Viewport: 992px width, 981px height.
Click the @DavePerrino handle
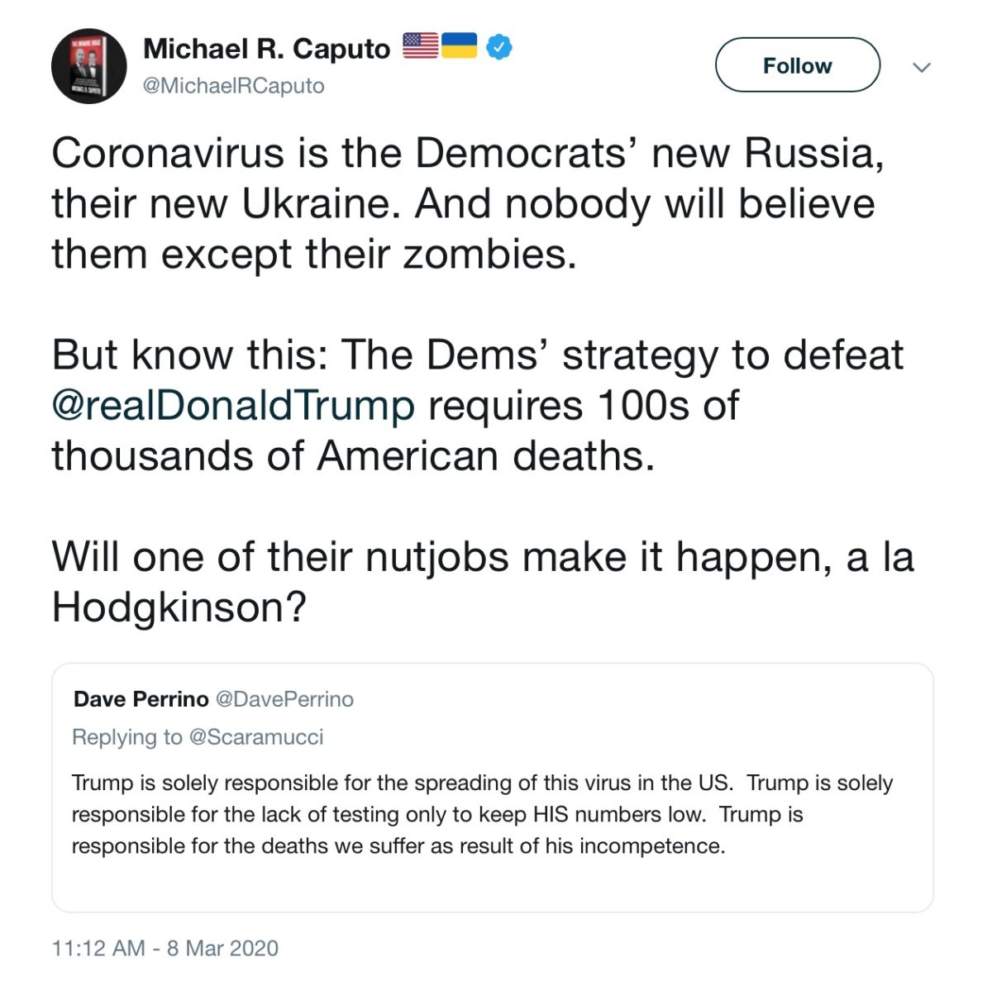click(284, 699)
